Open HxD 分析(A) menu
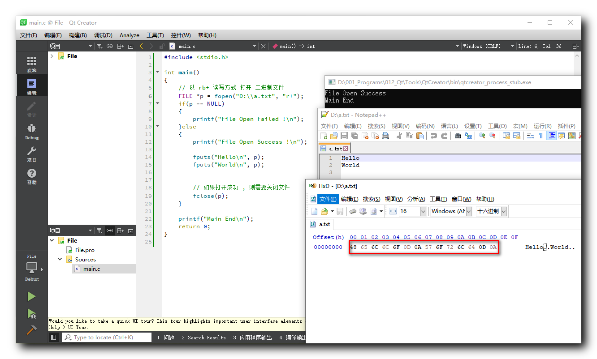This screenshot has width=597, height=359. 416,199
